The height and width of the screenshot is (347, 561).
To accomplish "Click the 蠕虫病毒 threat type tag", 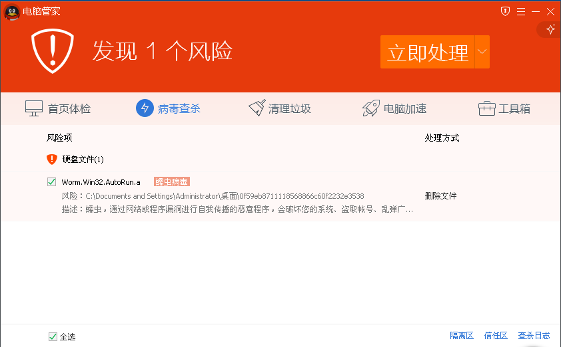I will coord(171,181).
